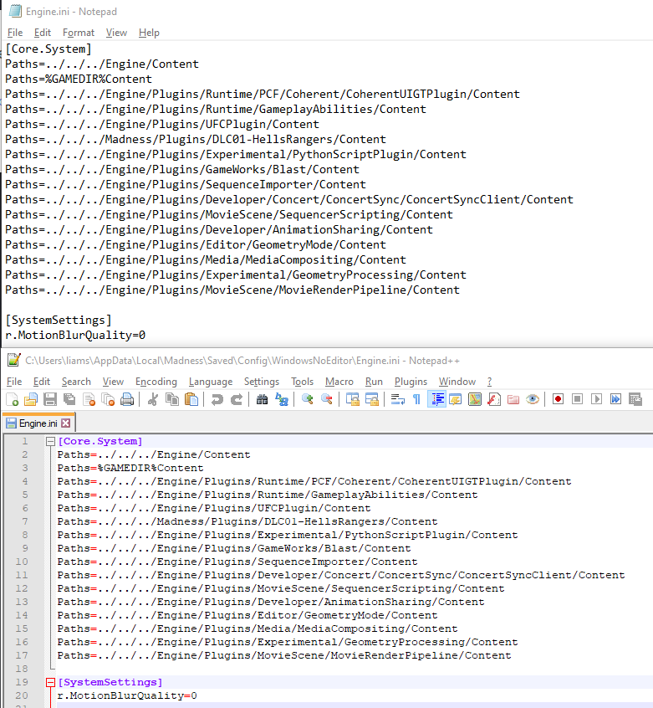
Task: Open the Search menu in Notepad++
Action: pyautogui.click(x=76, y=382)
